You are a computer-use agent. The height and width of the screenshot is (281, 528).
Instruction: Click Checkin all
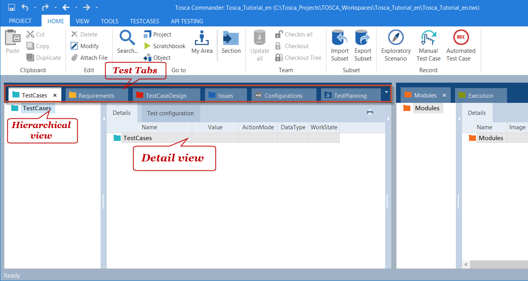294,35
